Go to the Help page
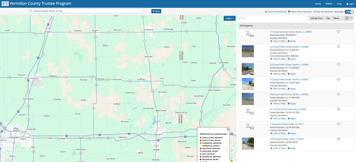This screenshot has height=162, width=356. point(339,4)
